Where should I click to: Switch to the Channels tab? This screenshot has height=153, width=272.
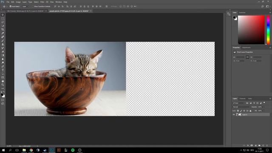pos(242,99)
